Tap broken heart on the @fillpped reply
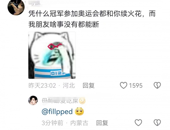The image size is (170, 130). click(157, 123)
